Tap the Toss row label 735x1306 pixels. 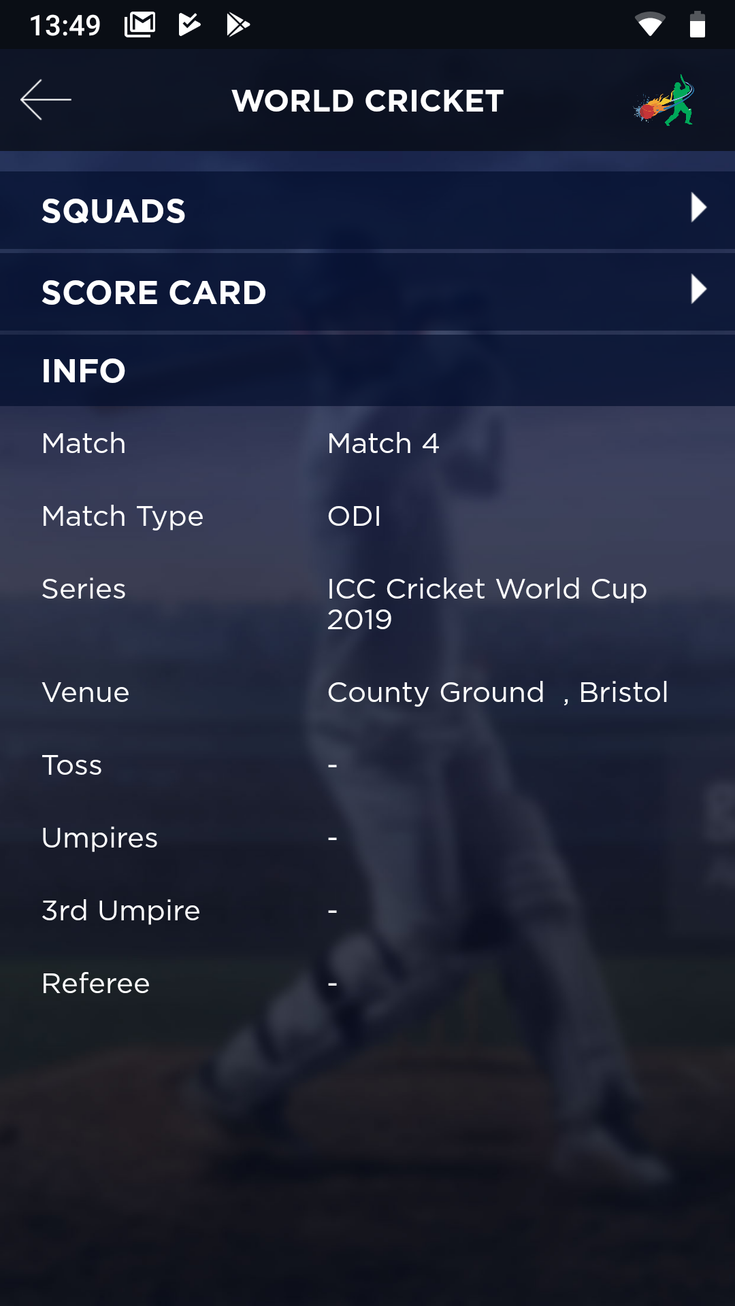[x=72, y=765]
